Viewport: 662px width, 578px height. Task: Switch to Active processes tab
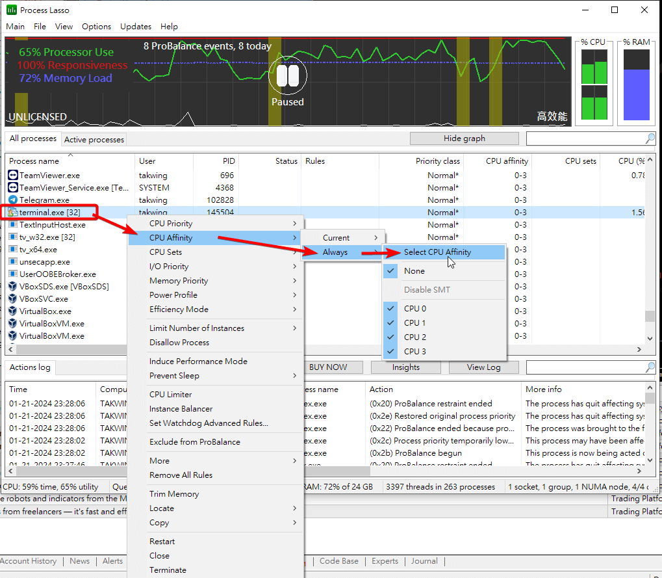click(94, 139)
